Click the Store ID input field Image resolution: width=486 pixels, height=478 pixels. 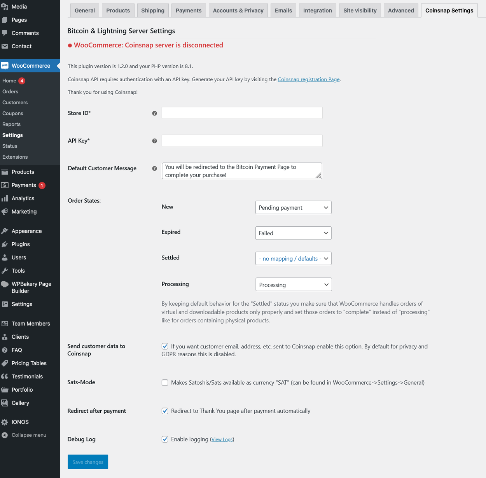pyautogui.click(x=242, y=113)
